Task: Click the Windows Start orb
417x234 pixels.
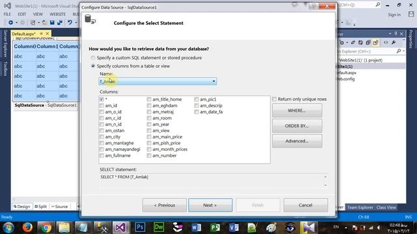Action: pyautogui.click(x=8, y=227)
